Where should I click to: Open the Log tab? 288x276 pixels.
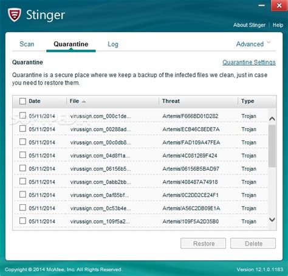pyautogui.click(x=113, y=44)
